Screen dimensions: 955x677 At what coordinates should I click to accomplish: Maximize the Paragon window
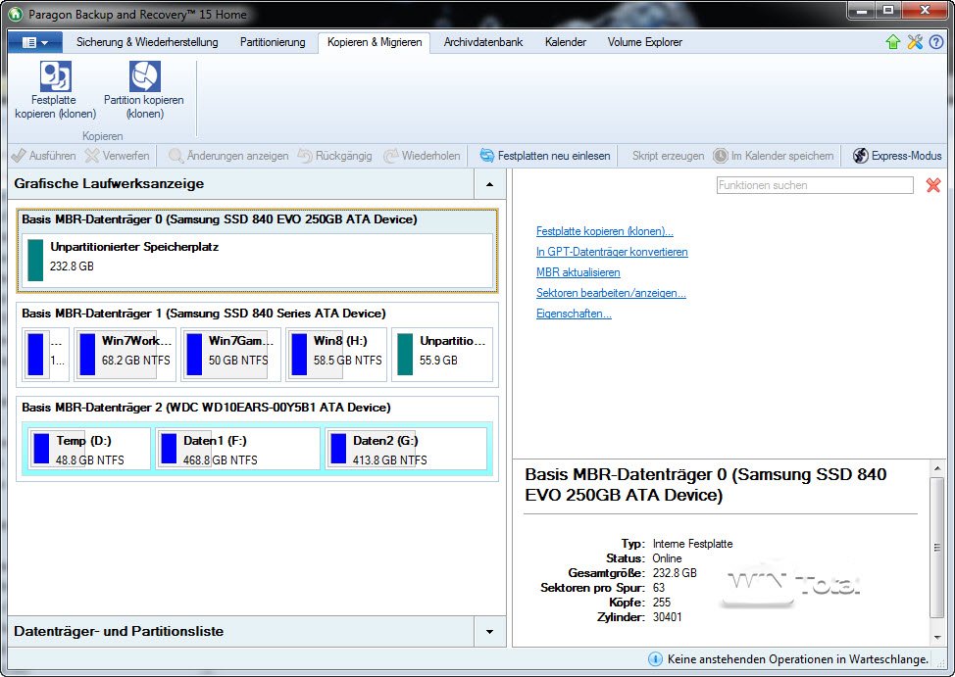888,11
